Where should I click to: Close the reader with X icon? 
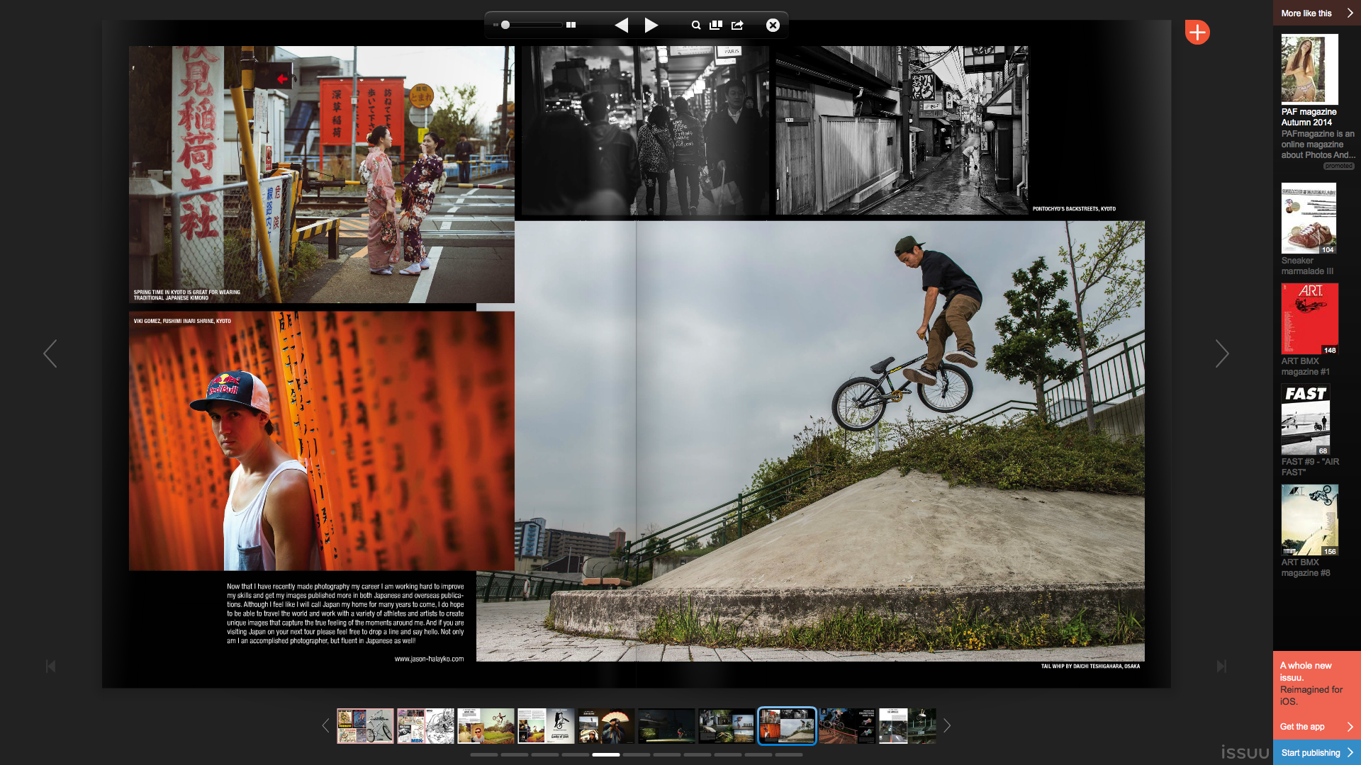pos(773,25)
